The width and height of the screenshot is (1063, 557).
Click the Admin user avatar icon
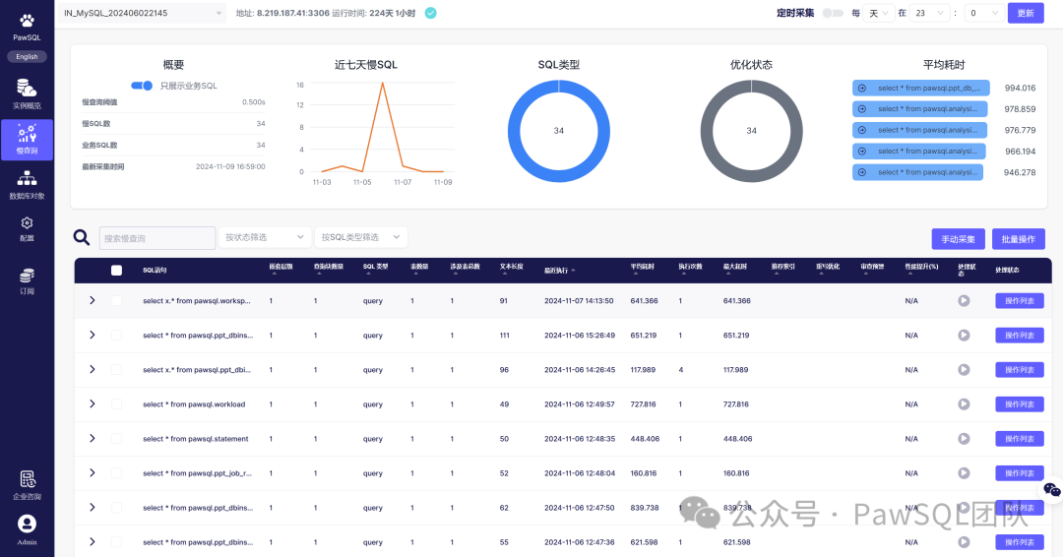pos(28,524)
